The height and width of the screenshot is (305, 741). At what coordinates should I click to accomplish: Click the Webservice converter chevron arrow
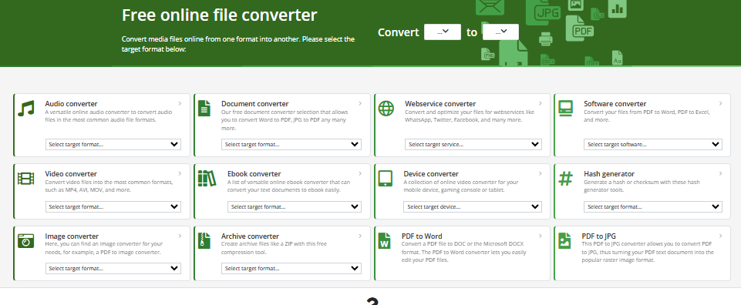pyautogui.click(x=541, y=103)
